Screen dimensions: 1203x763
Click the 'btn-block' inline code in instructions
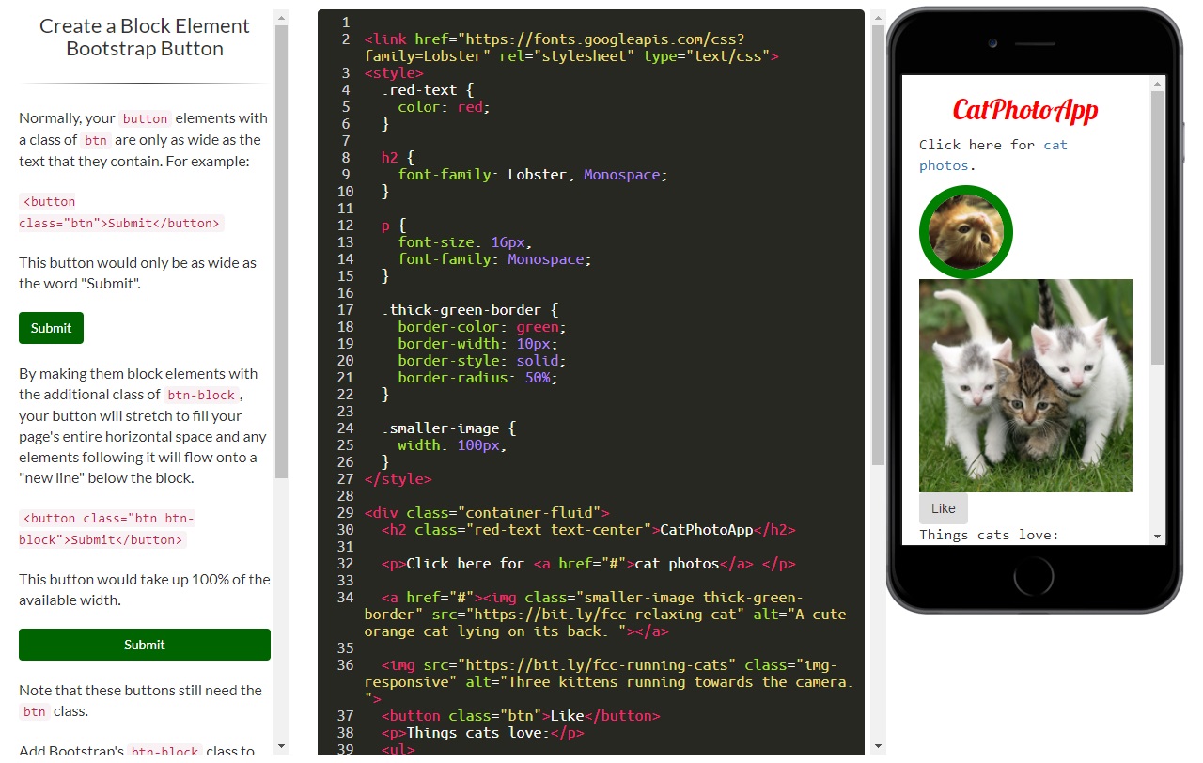[201, 395]
